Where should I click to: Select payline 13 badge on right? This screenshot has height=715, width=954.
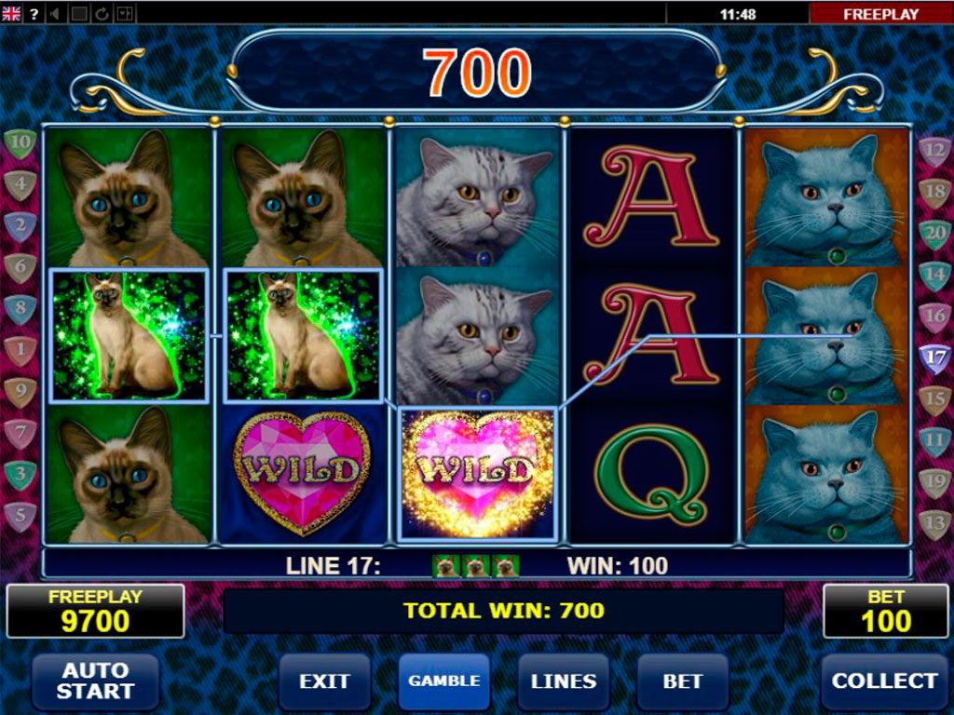pyautogui.click(x=935, y=524)
